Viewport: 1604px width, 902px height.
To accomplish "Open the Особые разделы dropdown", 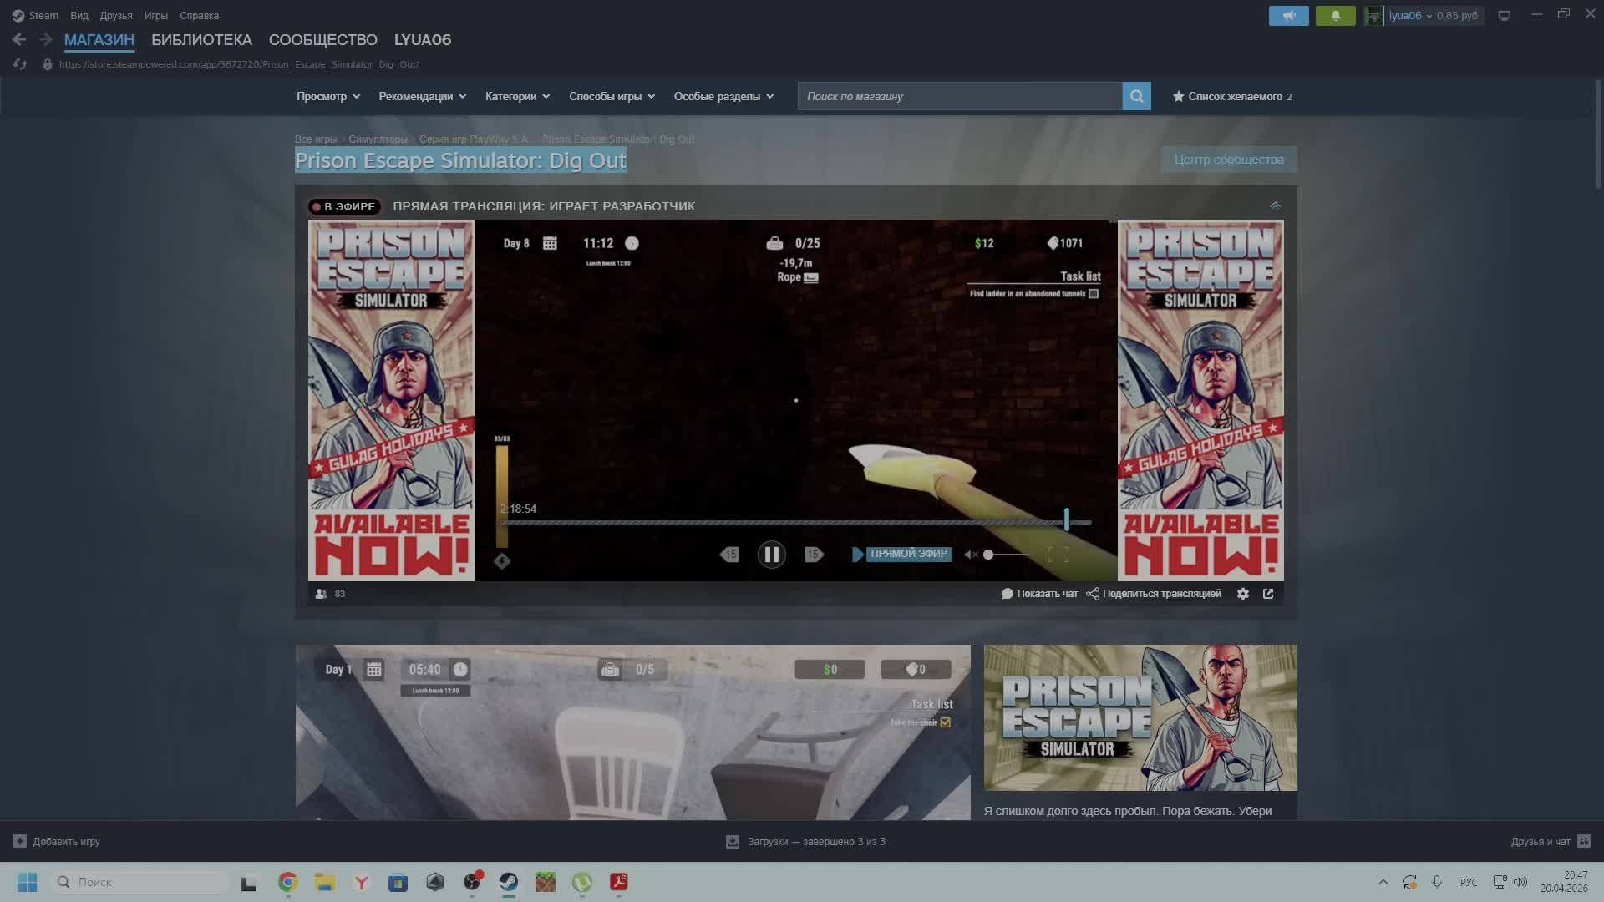I will [723, 96].
